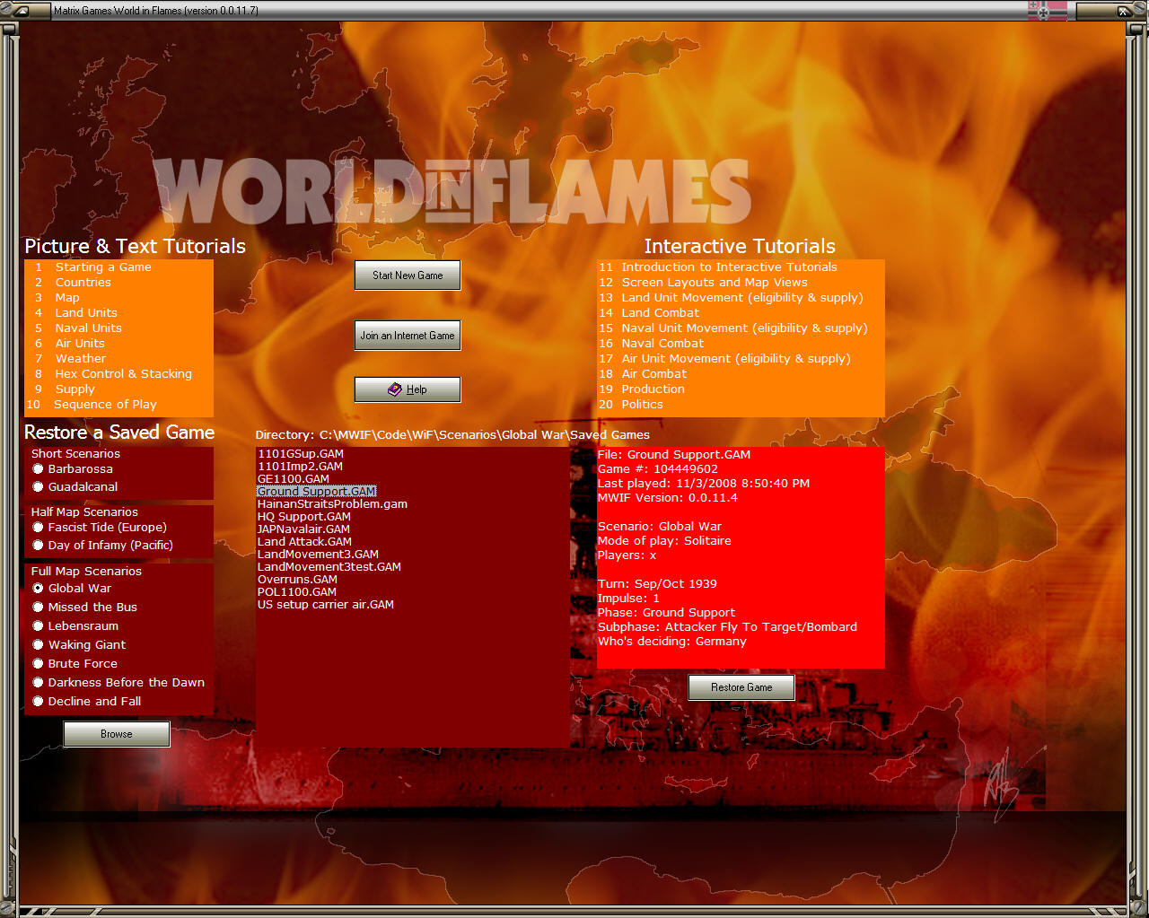1149x918 pixels.
Task: Open tutorial 10 Sequence of Play
Action: 118,405
